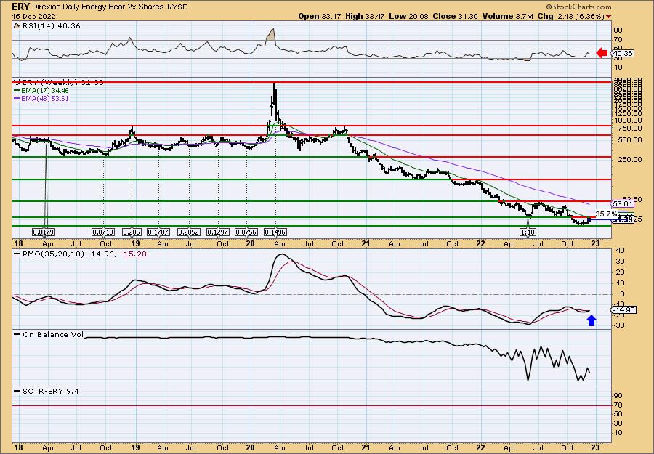
Task: Click the 53.61 EMA axis value tag
Action: [623, 204]
